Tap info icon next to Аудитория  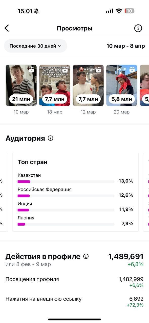pyautogui.click(x=51, y=138)
